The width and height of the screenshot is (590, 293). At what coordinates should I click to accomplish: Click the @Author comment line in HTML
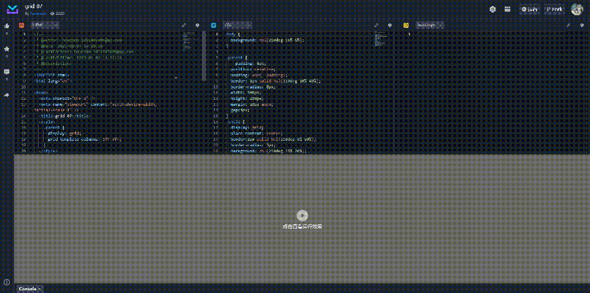[x=79, y=40]
